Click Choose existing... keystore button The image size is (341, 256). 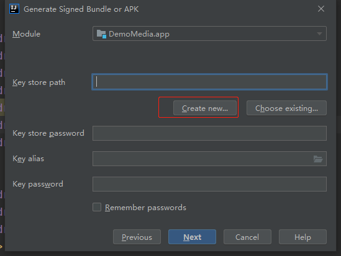click(286, 108)
